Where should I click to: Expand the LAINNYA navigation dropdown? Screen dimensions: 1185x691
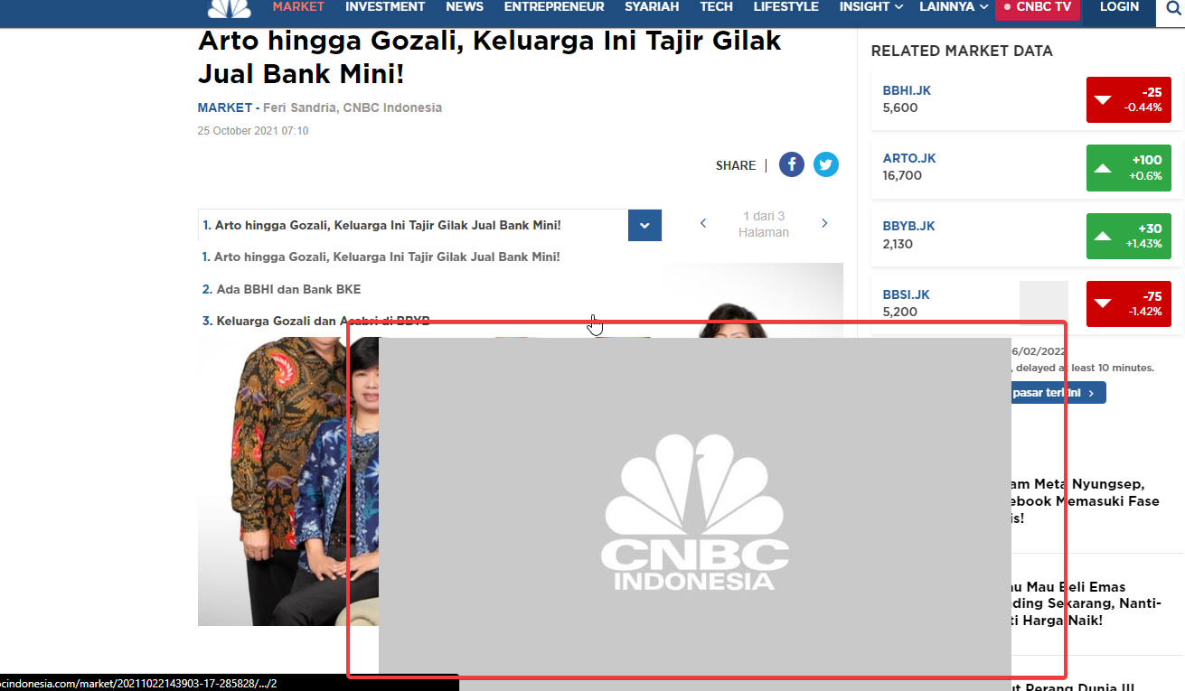click(x=953, y=6)
